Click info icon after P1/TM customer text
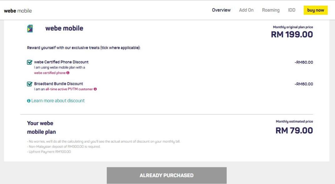335x184 pixels. click(95, 89)
